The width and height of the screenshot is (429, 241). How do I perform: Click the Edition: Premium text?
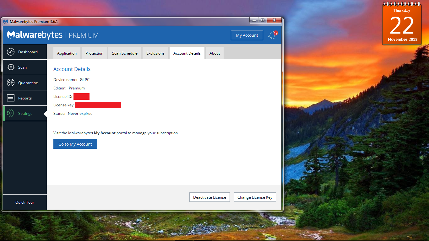(69, 88)
